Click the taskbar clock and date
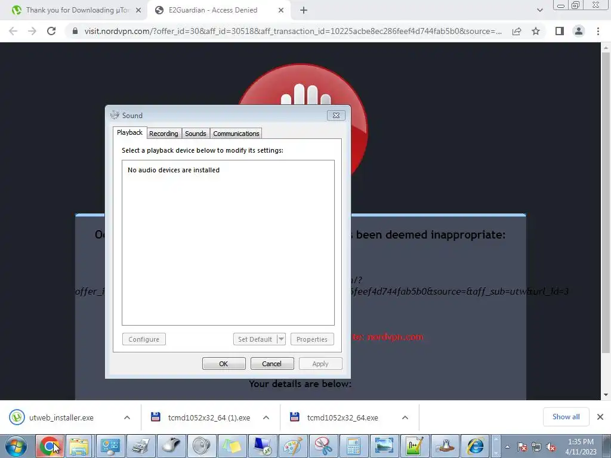This screenshot has width=611, height=458. coord(581,447)
